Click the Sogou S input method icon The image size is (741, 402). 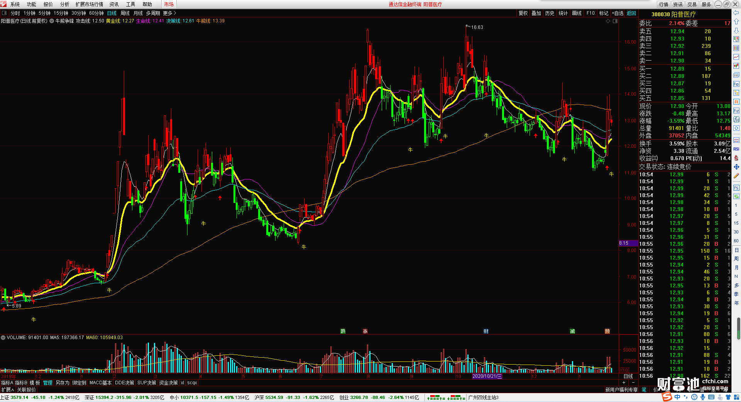[667, 397]
